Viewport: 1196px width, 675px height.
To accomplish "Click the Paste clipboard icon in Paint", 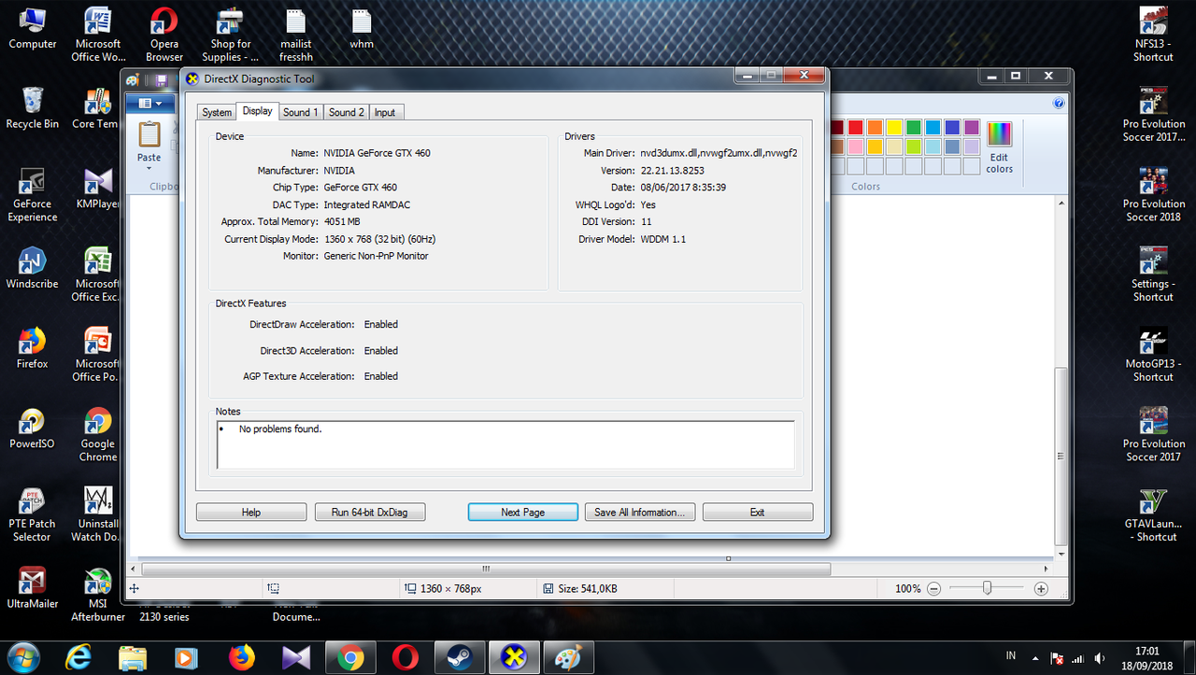I will [x=149, y=134].
